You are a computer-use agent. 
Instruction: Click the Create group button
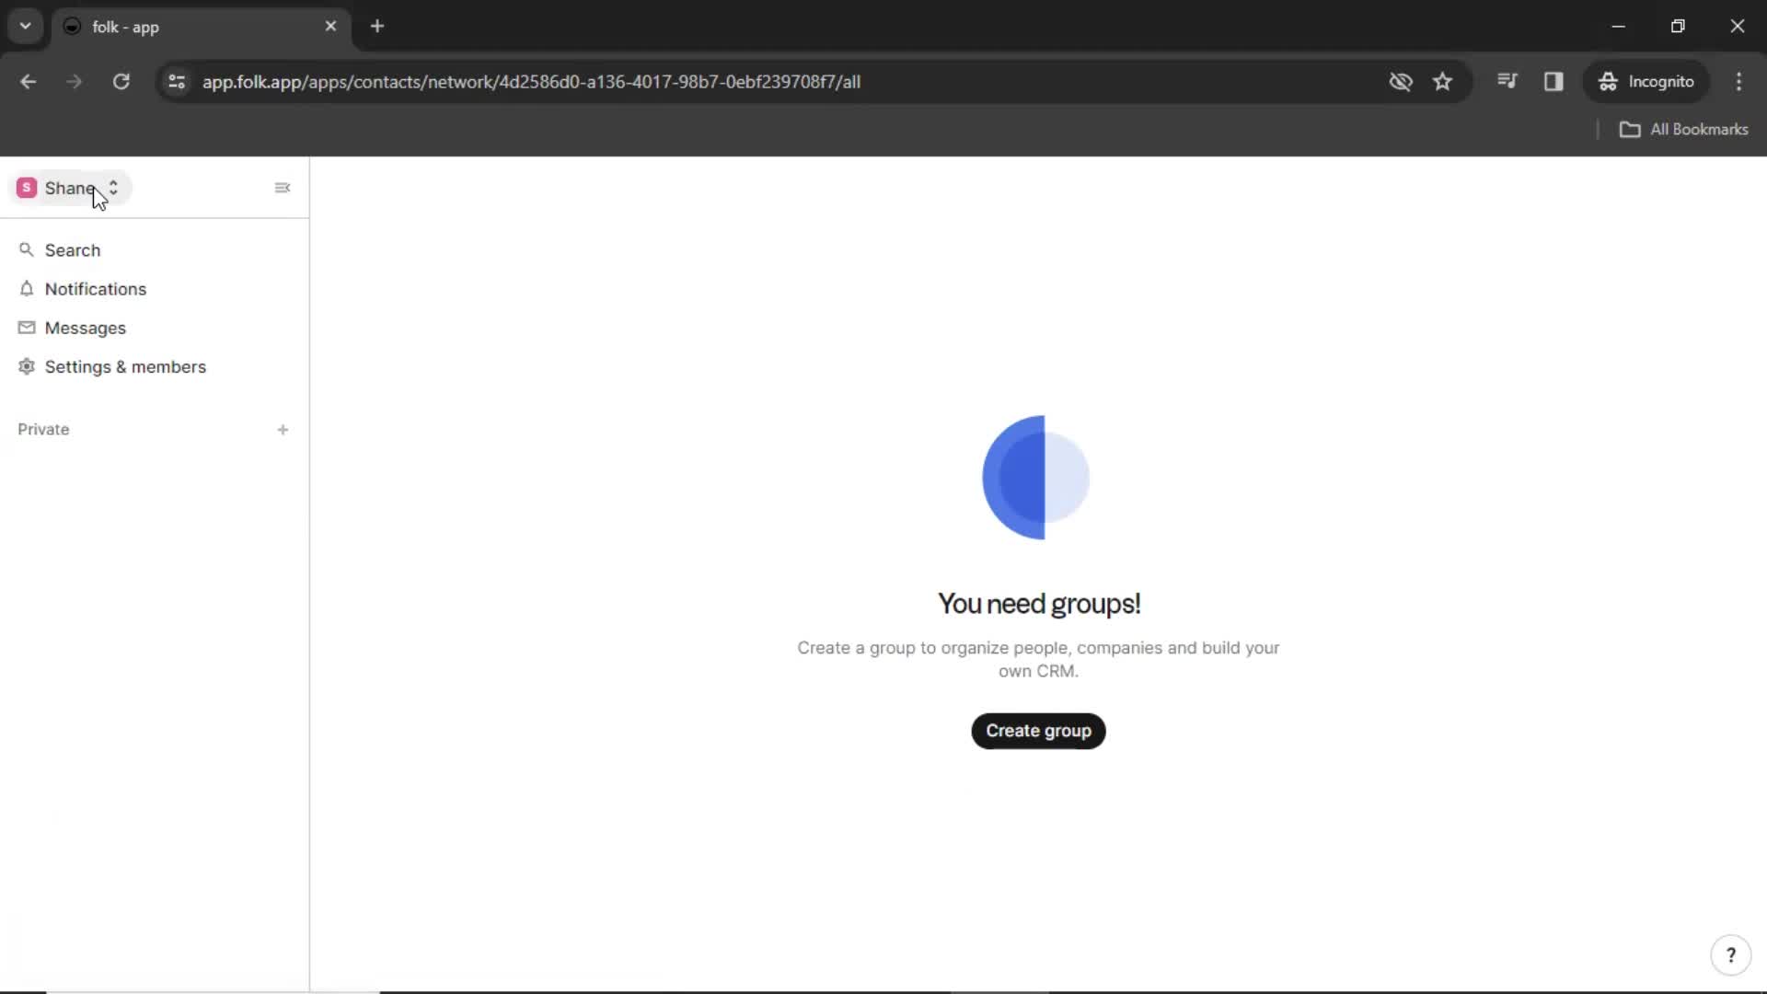[1039, 731]
